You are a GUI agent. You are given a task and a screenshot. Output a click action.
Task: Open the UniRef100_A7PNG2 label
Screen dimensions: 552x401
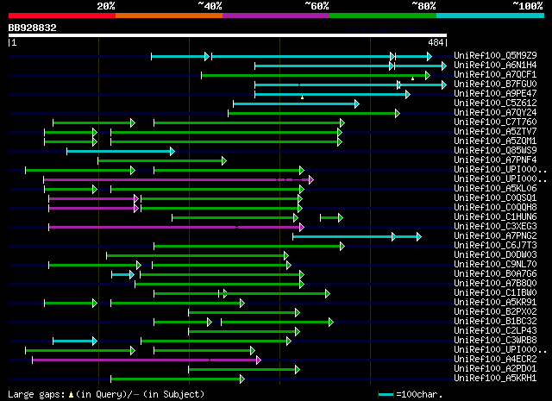[x=495, y=236]
